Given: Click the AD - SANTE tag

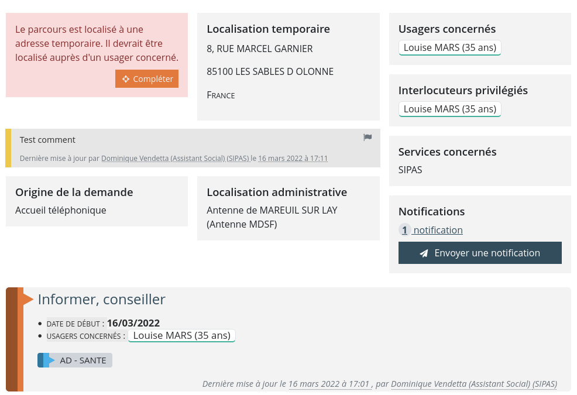Looking at the screenshot, I should 83,360.
